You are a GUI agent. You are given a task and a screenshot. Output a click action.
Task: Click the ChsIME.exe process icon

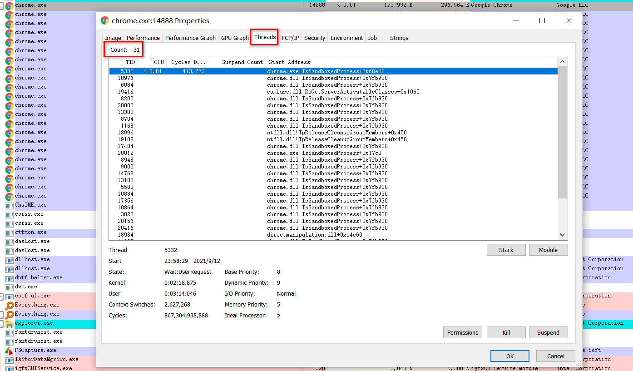click(x=9, y=205)
